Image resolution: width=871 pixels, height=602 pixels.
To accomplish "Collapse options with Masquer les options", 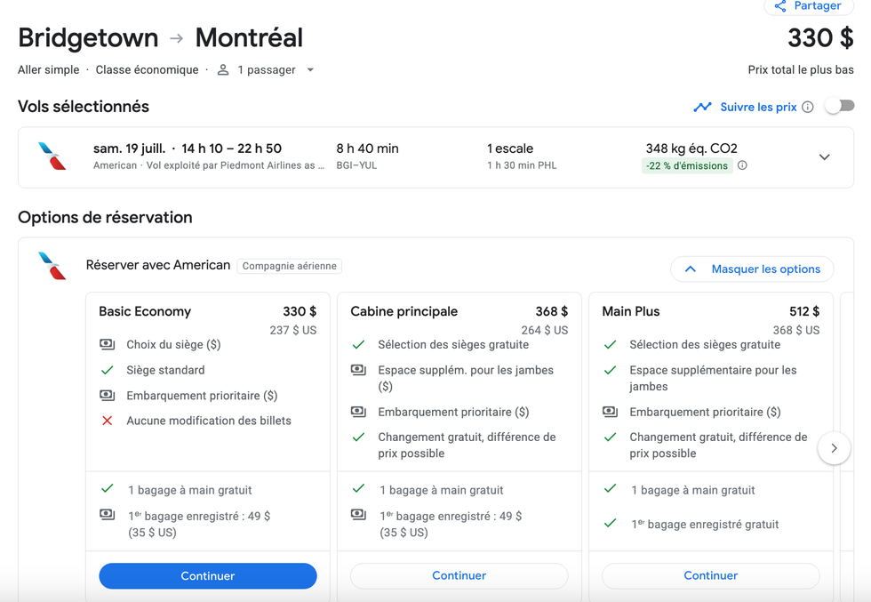I will click(752, 269).
